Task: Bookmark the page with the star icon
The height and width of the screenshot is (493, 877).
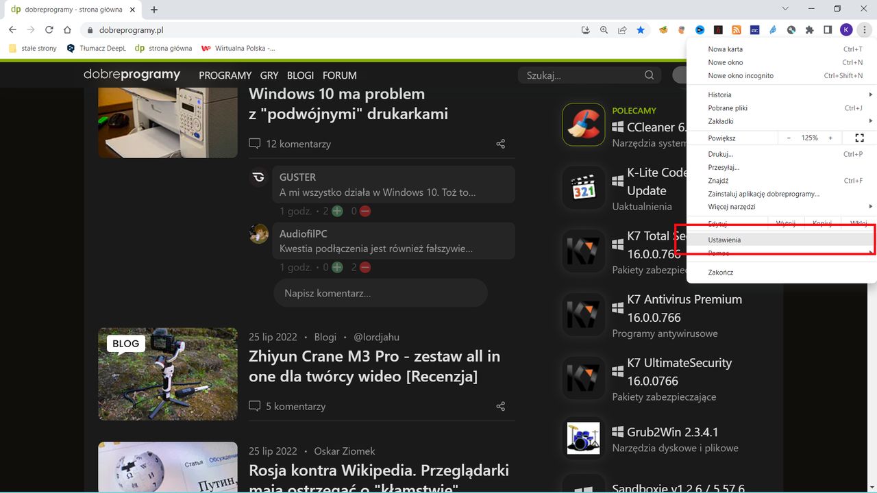Action: coord(641,29)
